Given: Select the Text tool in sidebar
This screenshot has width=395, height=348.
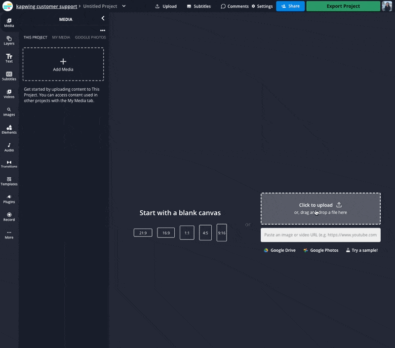Looking at the screenshot, I should point(9,58).
